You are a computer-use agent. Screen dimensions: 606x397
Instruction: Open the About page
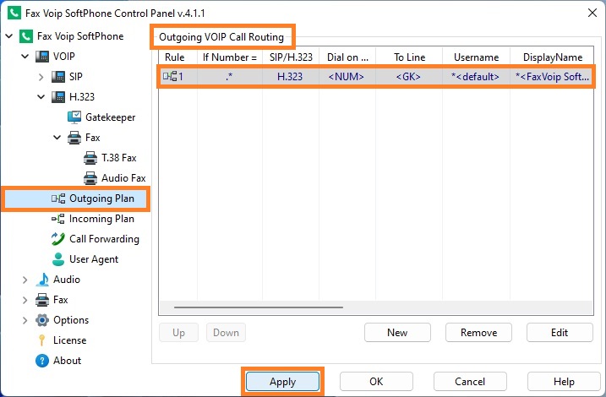pos(68,361)
